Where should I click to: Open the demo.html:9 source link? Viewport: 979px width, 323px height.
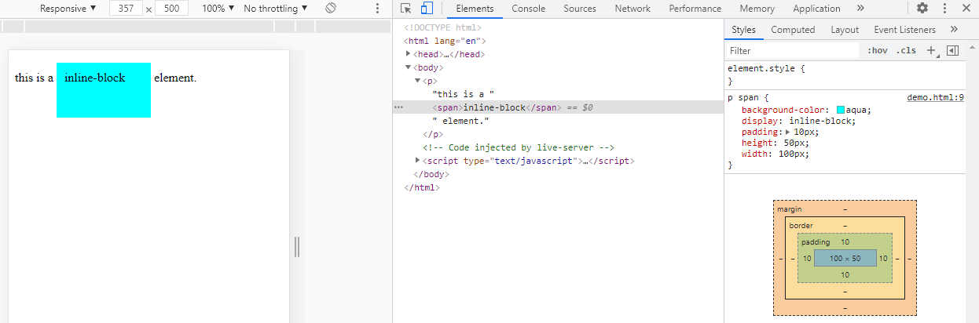pyautogui.click(x=935, y=98)
